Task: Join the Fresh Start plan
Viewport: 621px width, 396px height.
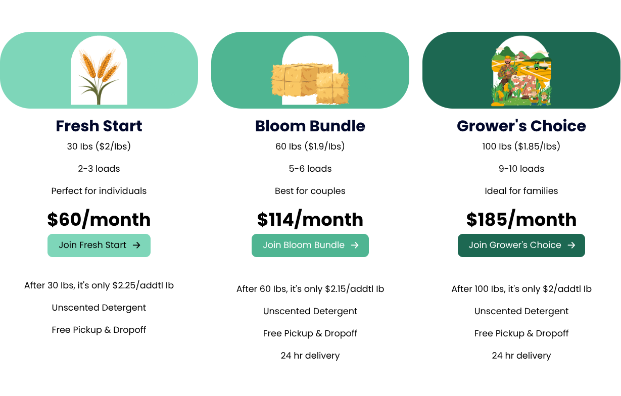Action: (x=99, y=245)
